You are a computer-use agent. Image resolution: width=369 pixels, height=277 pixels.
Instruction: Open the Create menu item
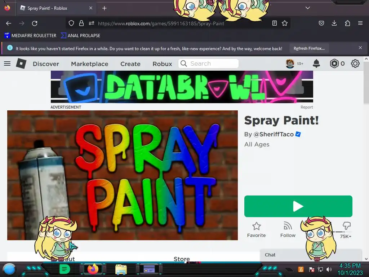130,64
